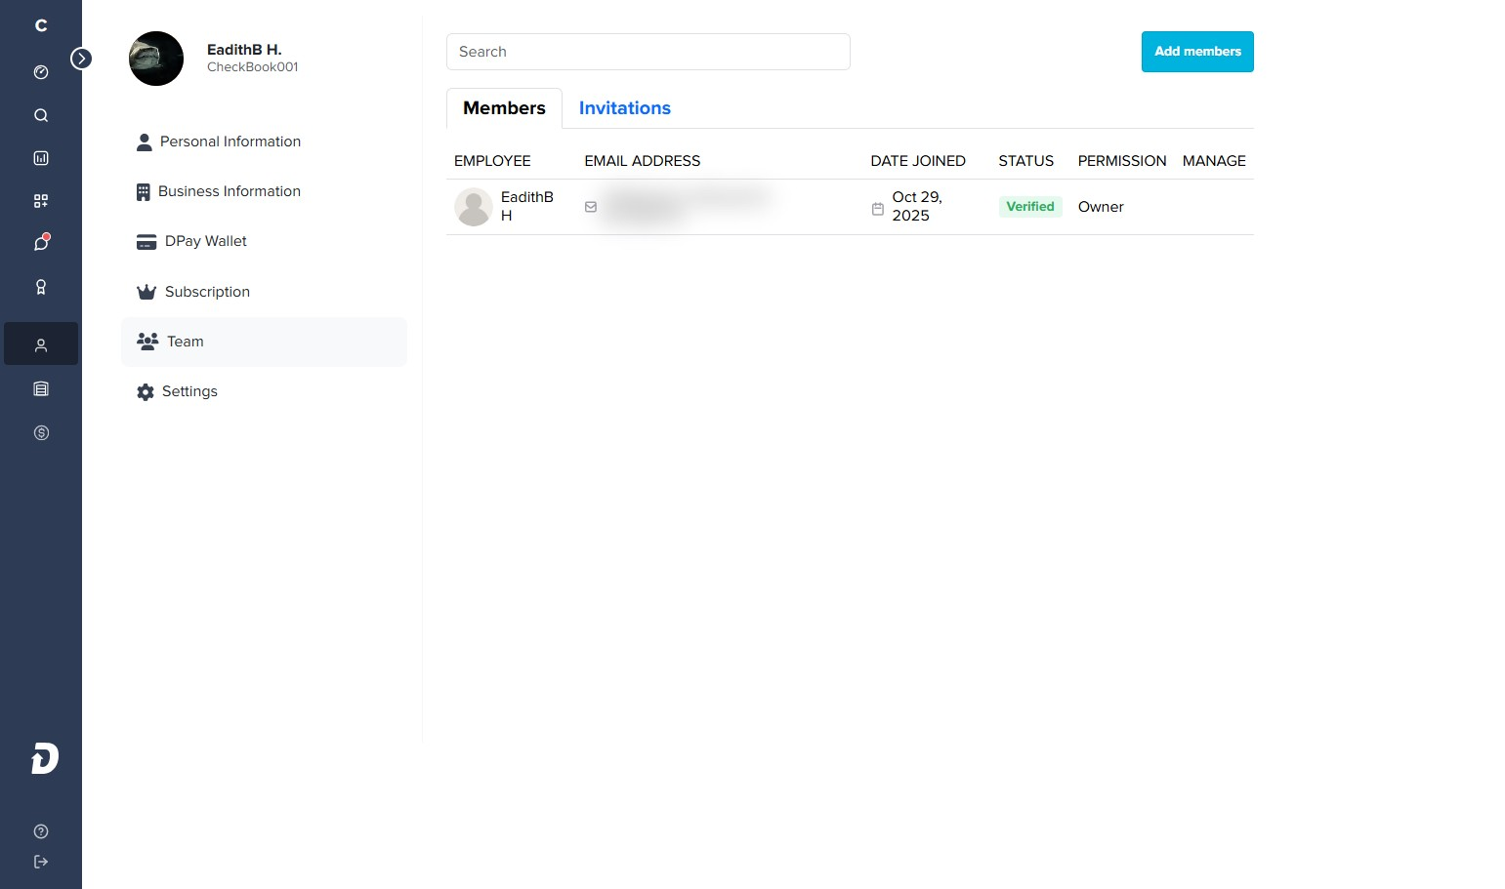
Task: Open the apps grid plus icon
Action: 41,201
